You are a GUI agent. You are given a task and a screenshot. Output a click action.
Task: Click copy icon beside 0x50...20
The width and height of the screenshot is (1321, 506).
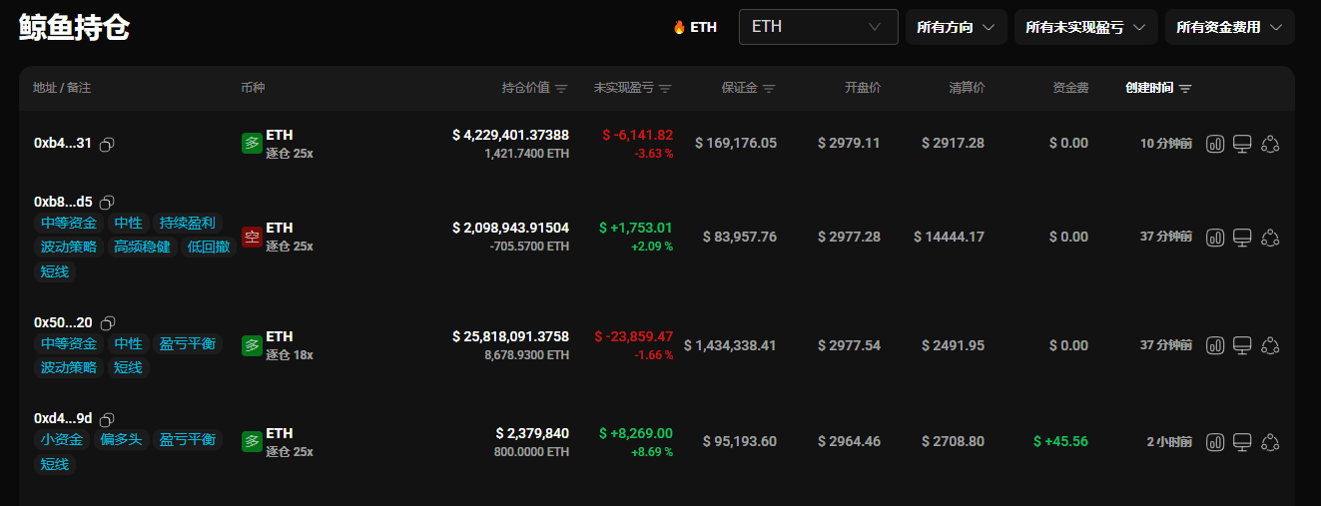[108, 323]
